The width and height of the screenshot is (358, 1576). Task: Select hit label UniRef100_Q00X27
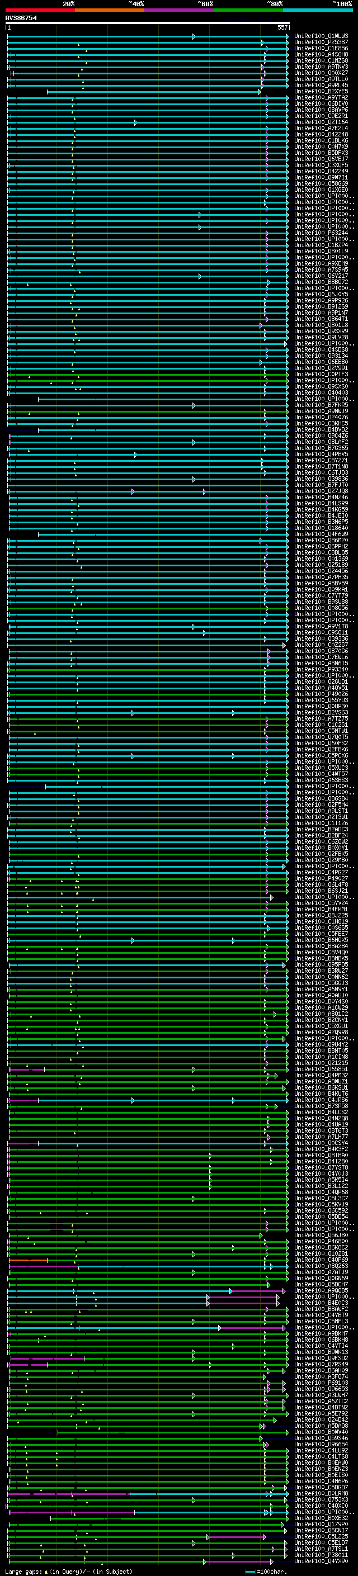[321, 73]
